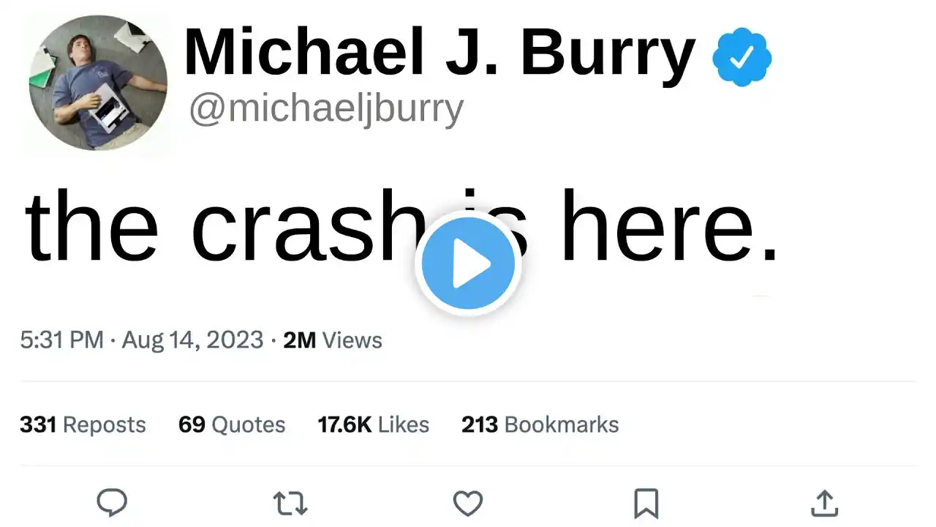Click the Michael J. Burry display name
The height and width of the screenshot is (527, 936).
click(x=439, y=53)
